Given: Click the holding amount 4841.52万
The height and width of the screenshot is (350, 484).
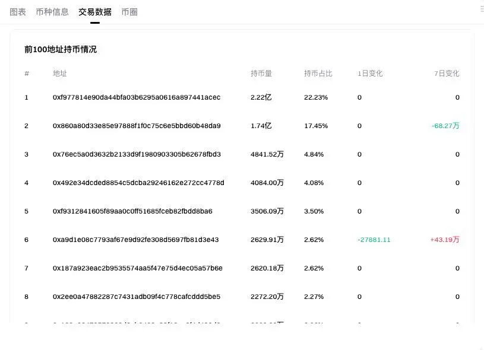Looking at the screenshot, I should point(267,154).
